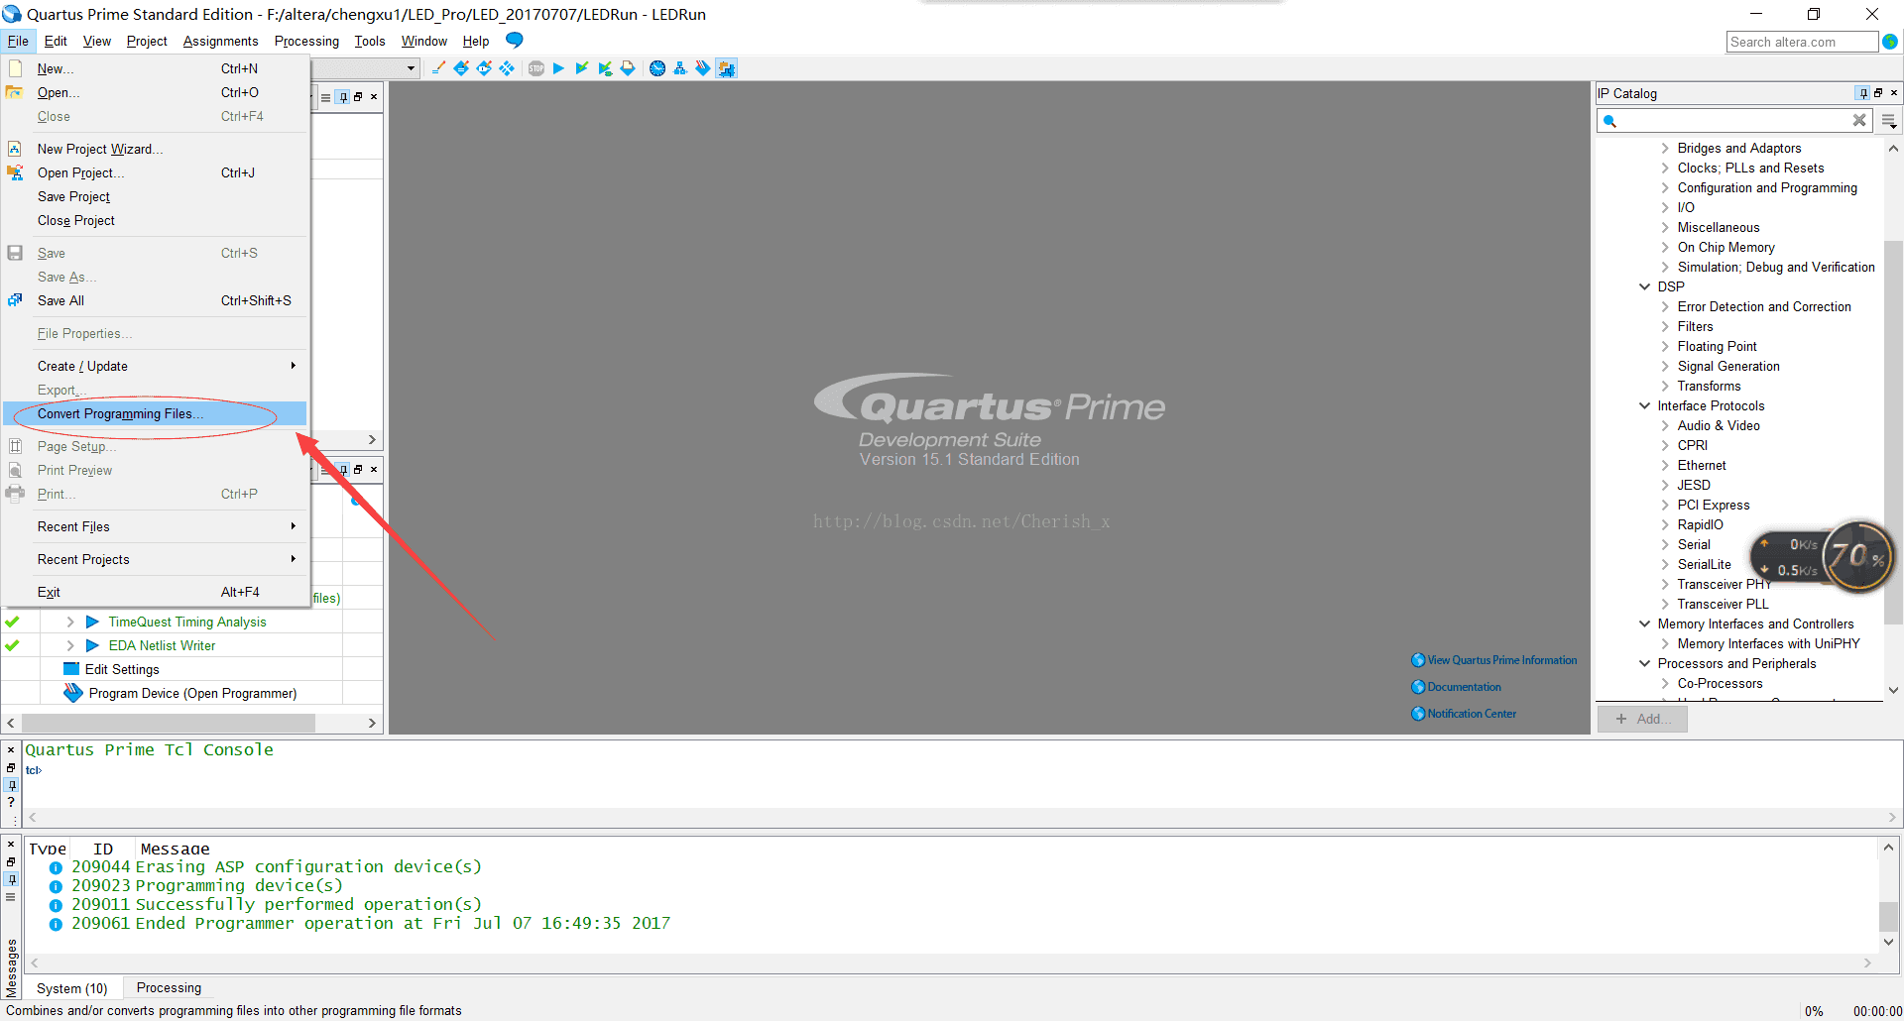The width and height of the screenshot is (1904, 1021).
Task: Click the feedback speech bubble icon
Action: (514, 40)
